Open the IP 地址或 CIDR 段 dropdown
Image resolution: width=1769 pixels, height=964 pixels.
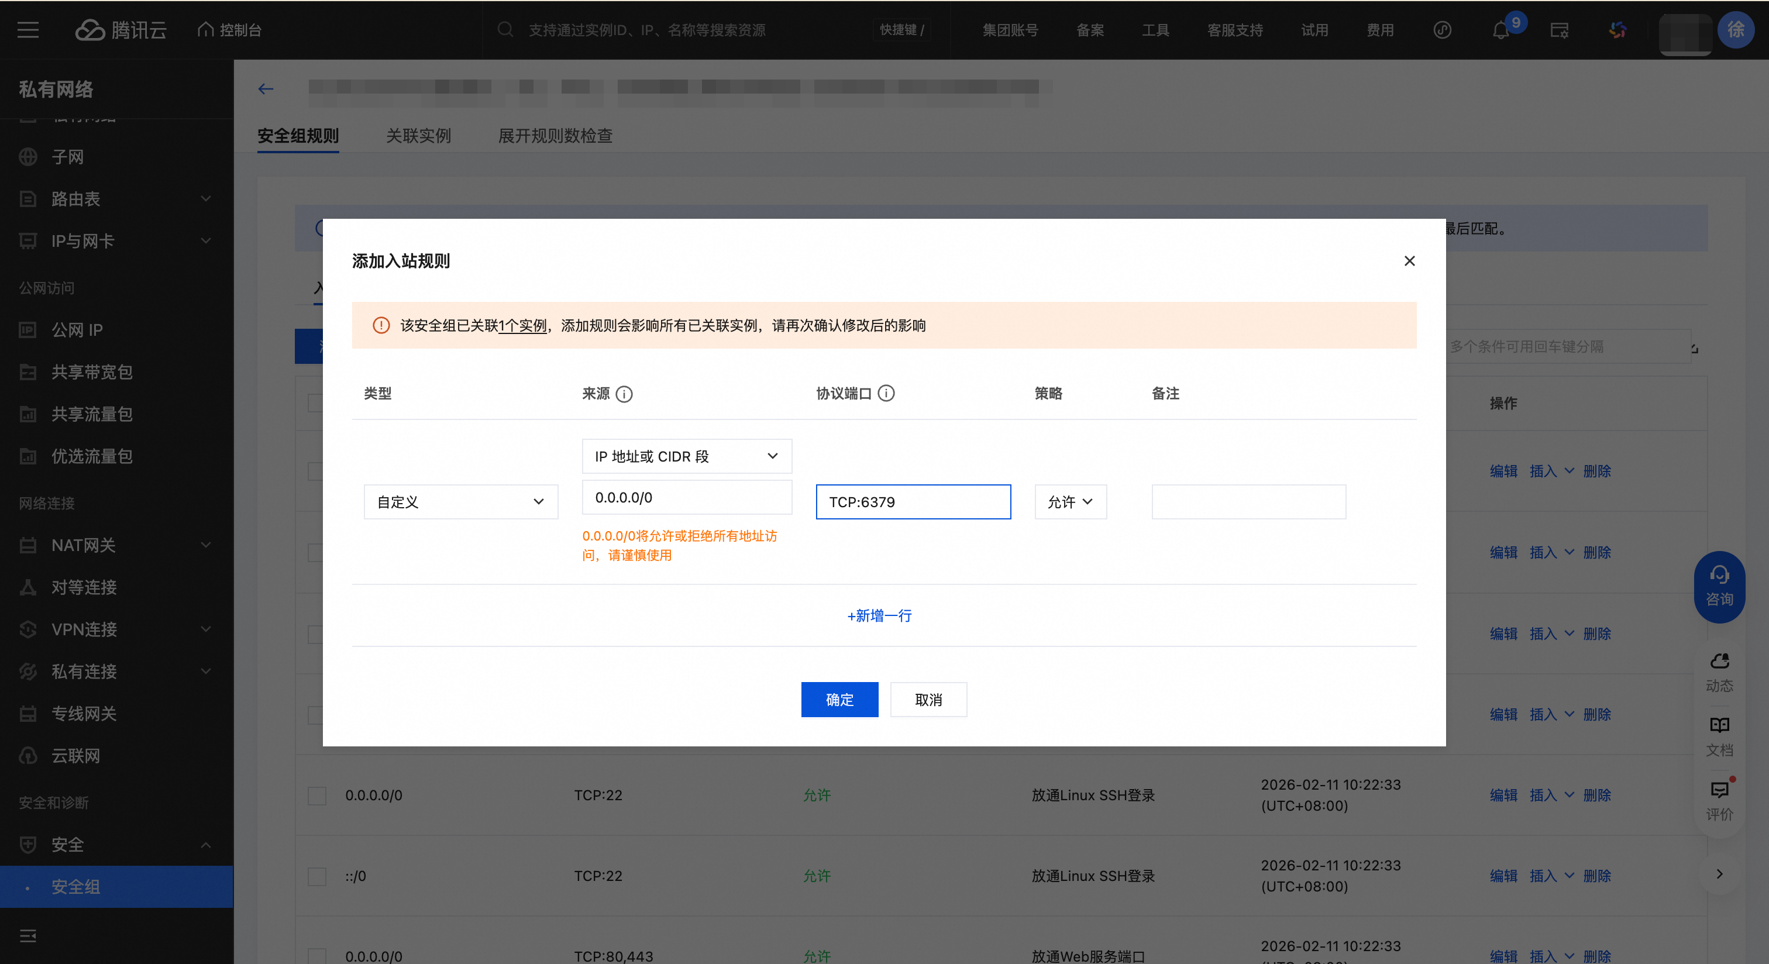click(x=686, y=457)
